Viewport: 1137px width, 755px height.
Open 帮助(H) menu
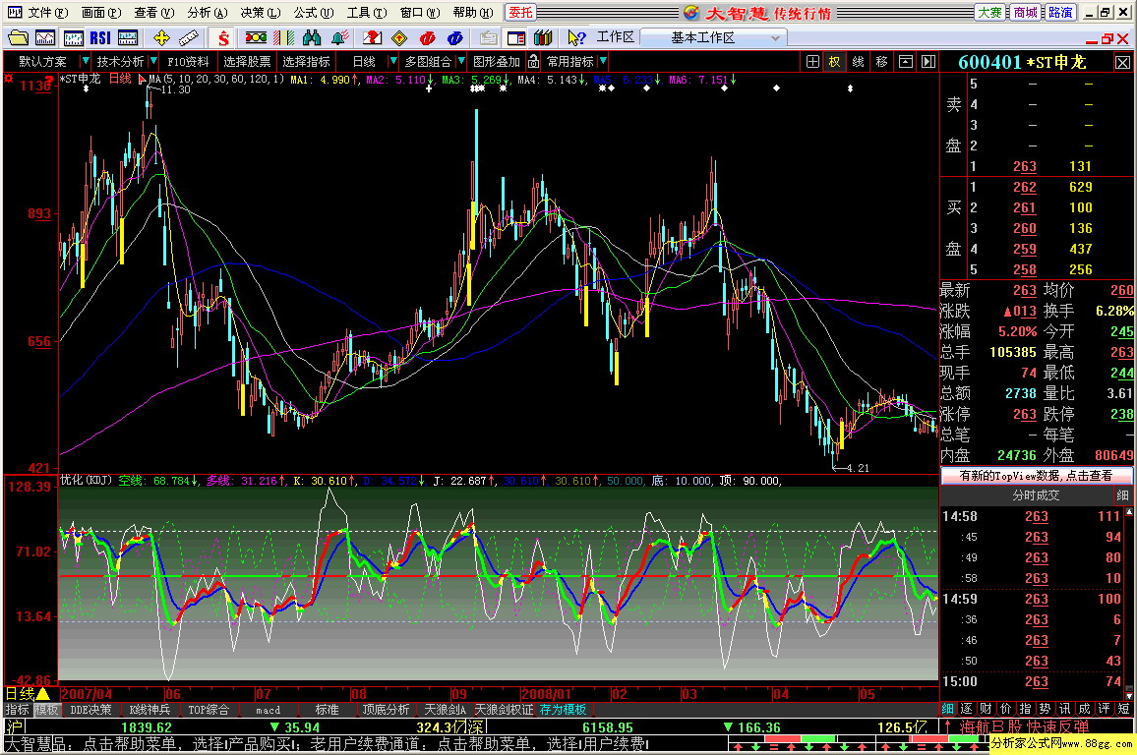473,13
